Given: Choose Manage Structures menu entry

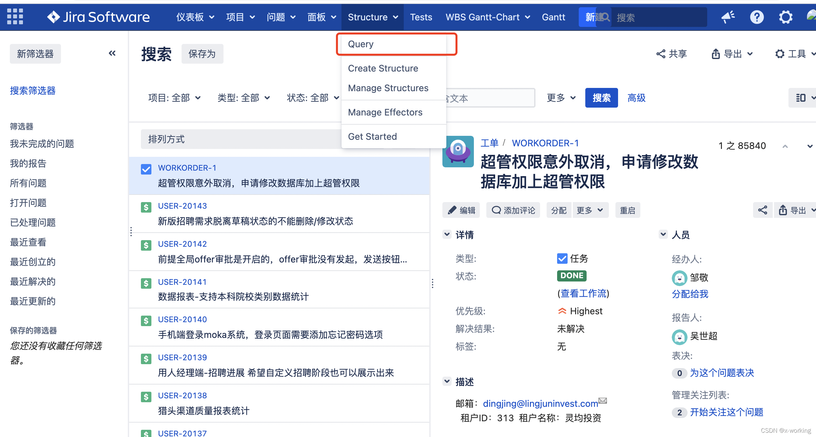Looking at the screenshot, I should tap(388, 88).
